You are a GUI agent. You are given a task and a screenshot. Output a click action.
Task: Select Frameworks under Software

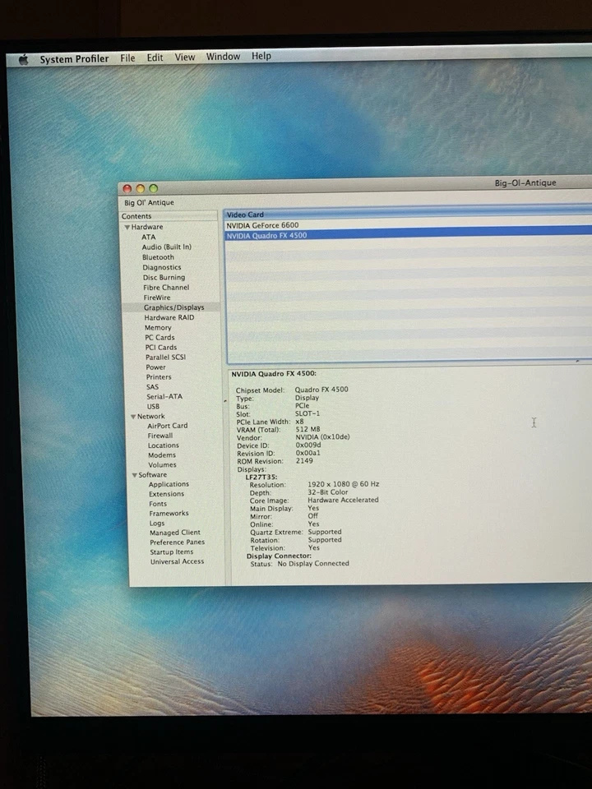[169, 513]
